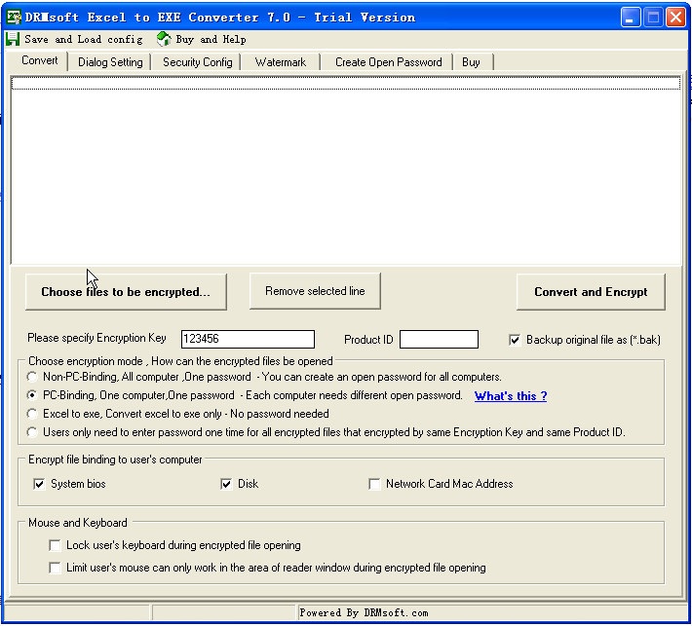Open the Buy tab
Image resolution: width=692 pixels, height=626 pixels.
[x=471, y=62]
